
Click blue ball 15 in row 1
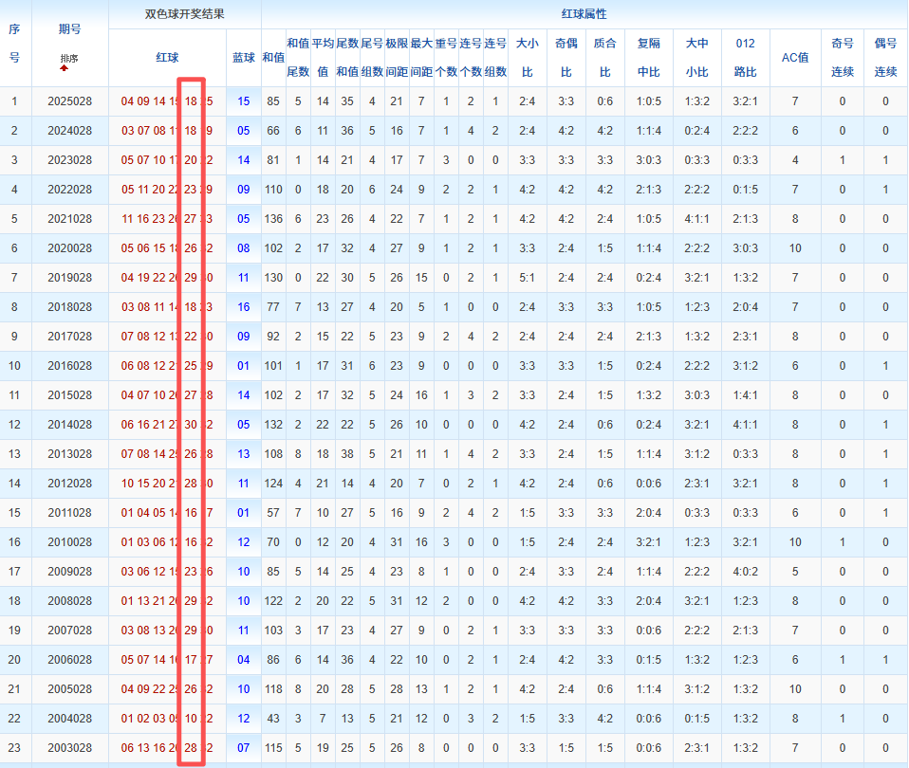[x=244, y=101]
